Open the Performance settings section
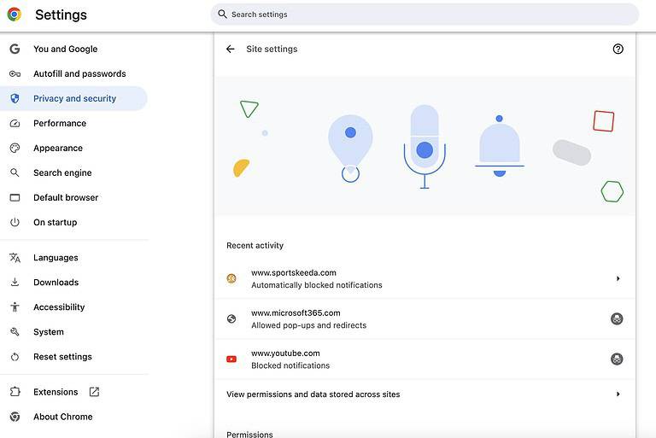The width and height of the screenshot is (656, 438). coord(60,124)
